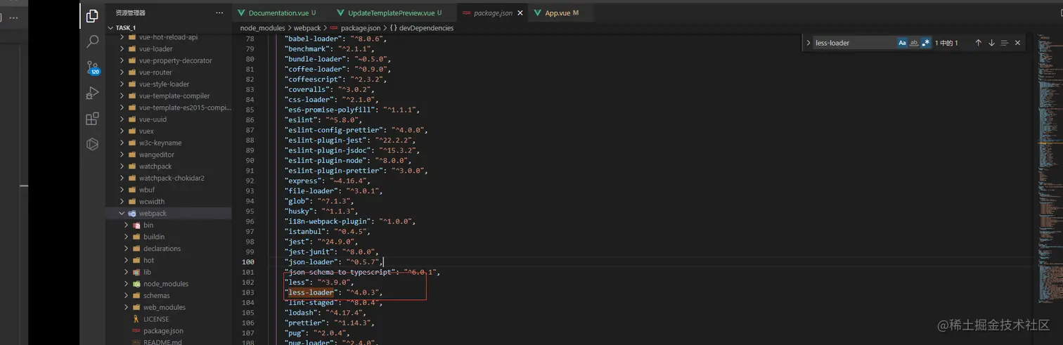
Task: Open the Extensions view
Action: click(x=92, y=119)
